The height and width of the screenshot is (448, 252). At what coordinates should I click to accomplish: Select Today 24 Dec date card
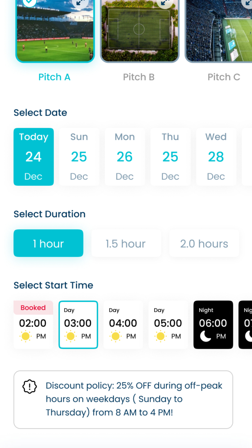[x=33, y=157]
